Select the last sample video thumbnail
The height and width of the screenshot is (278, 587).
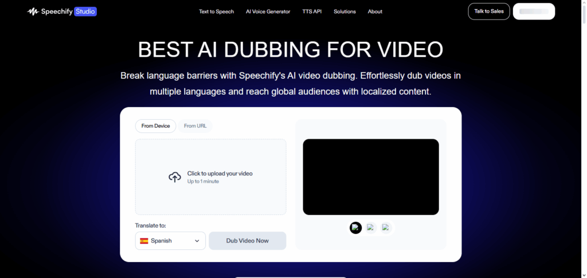[386, 228]
